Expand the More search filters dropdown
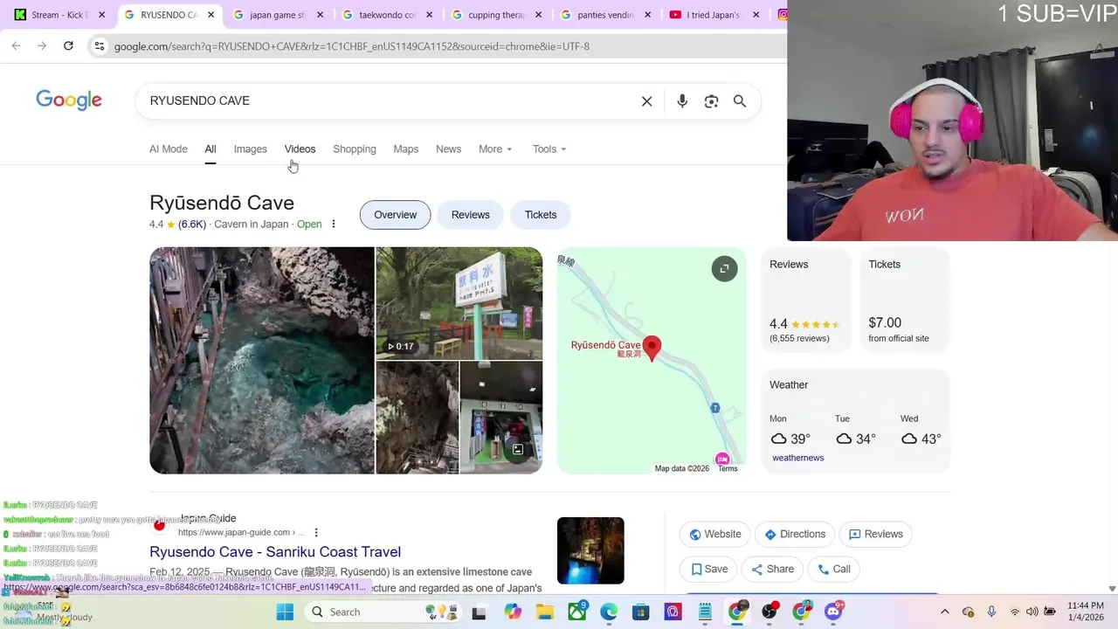Image resolution: width=1118 pixels, height=629 pixels. point(495,149)
